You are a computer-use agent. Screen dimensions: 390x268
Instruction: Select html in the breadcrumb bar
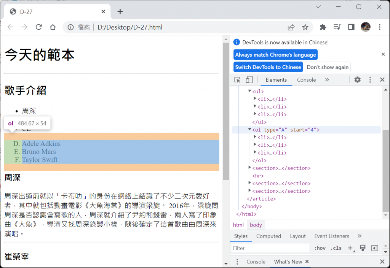coord(238,225)
